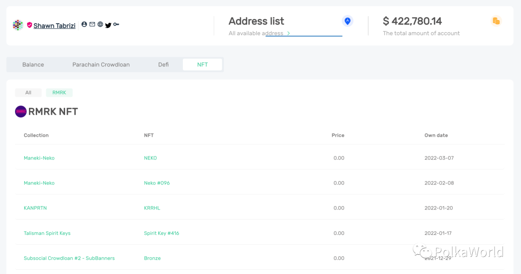
Task: Click the NFT column header
Action: point(149,135)
